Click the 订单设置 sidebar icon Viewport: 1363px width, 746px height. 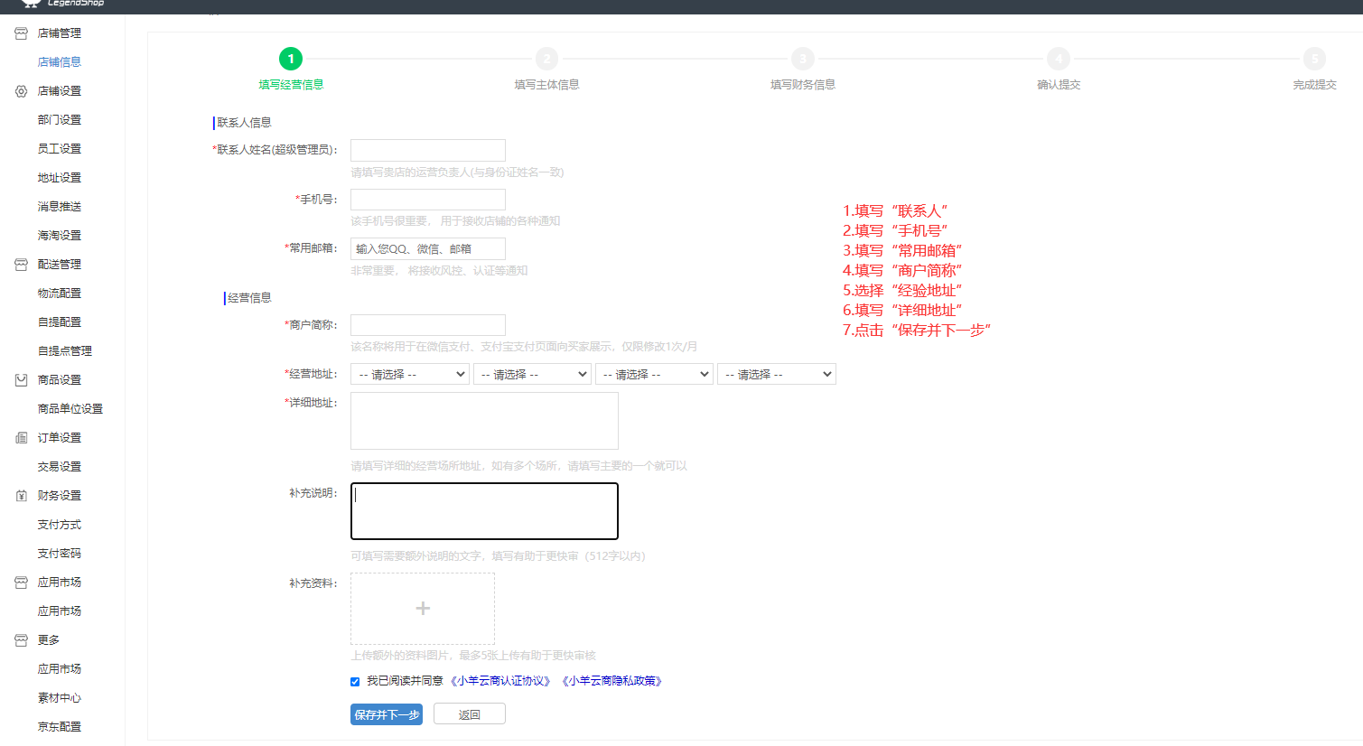click(x=21, y=438)
